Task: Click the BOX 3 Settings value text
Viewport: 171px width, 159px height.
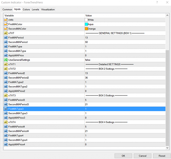Action: [106, 95]
